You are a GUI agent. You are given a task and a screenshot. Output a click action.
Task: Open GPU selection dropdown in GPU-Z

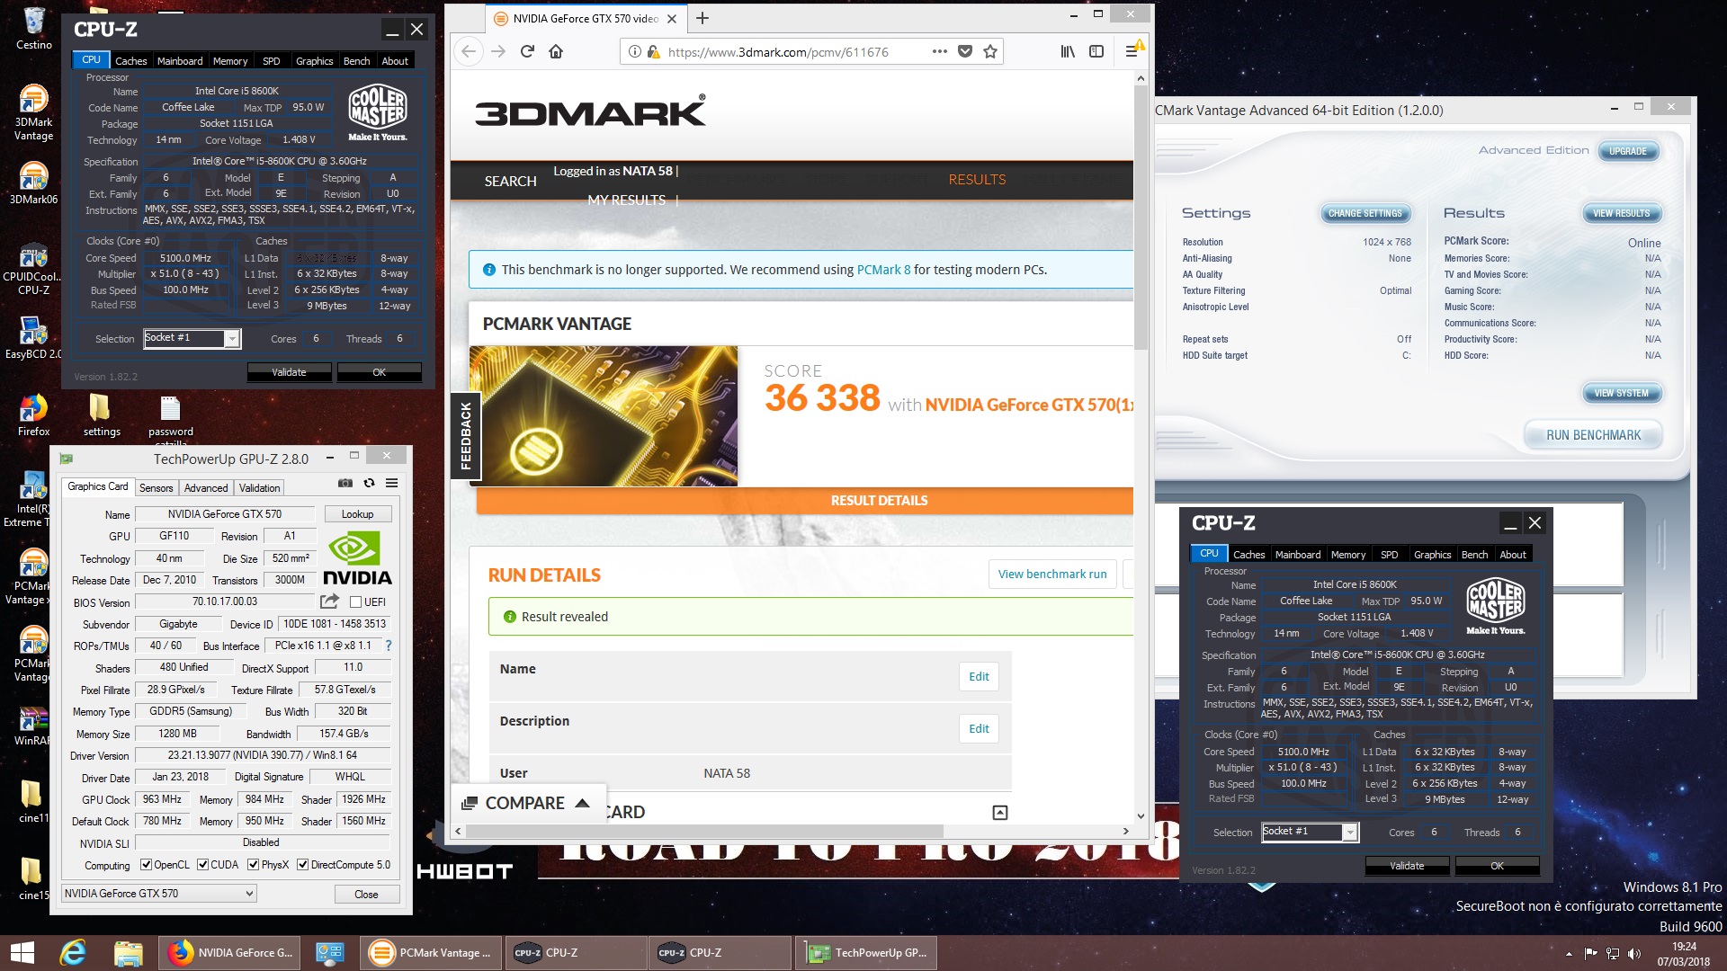(x=159, y=894)
